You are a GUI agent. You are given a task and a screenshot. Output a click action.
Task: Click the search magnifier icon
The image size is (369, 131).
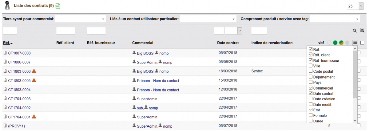pos(355,31)
